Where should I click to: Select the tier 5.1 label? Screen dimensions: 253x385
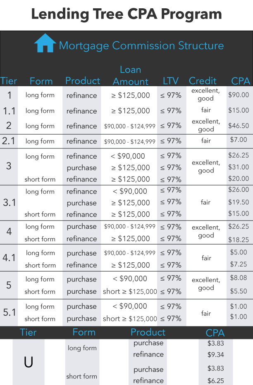point(9,312)
